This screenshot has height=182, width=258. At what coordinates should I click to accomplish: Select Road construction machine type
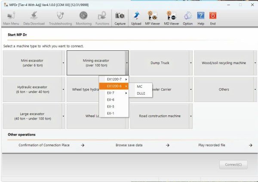pyautogui.click(x=160, y=116)
